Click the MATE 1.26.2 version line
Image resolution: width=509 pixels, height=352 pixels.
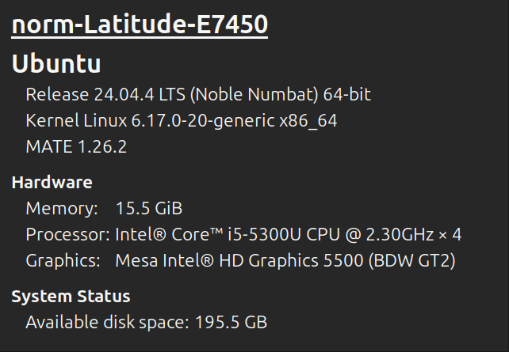coord(76,147)
